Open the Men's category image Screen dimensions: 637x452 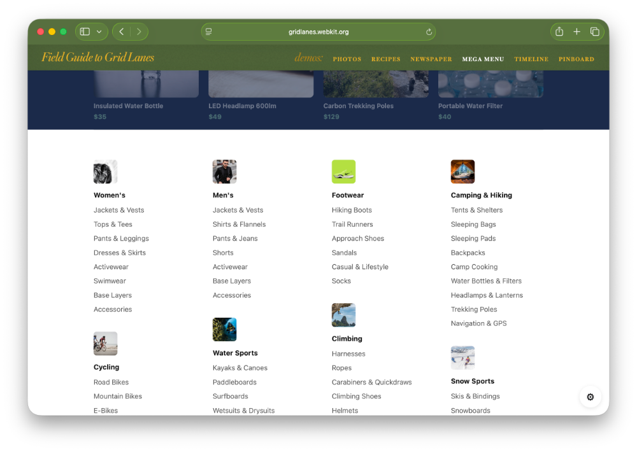(225, 172)
